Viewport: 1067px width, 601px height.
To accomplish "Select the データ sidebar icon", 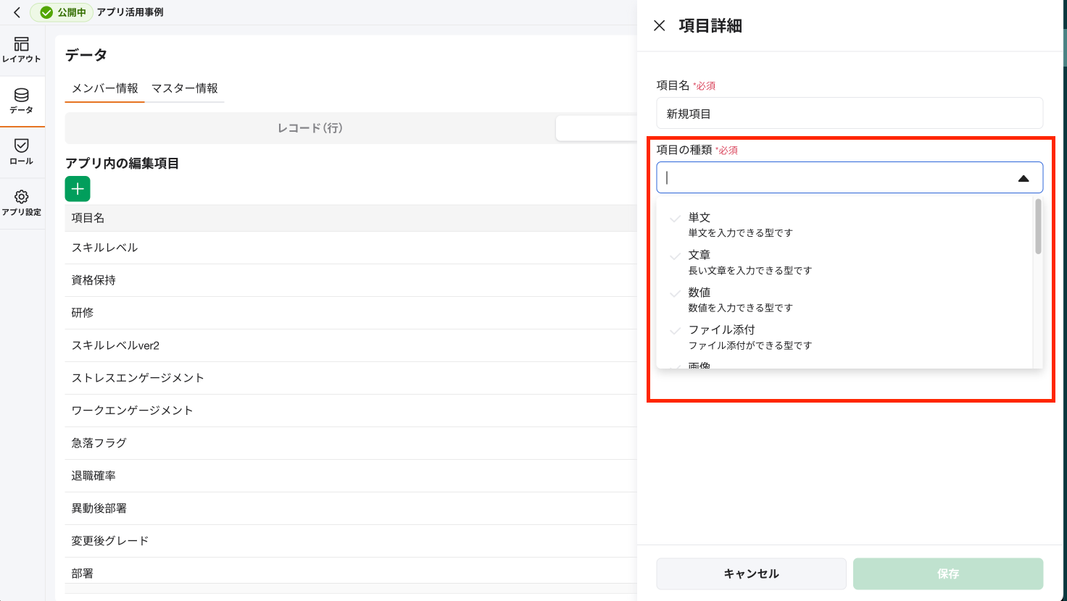I will [x=22, y=101].
